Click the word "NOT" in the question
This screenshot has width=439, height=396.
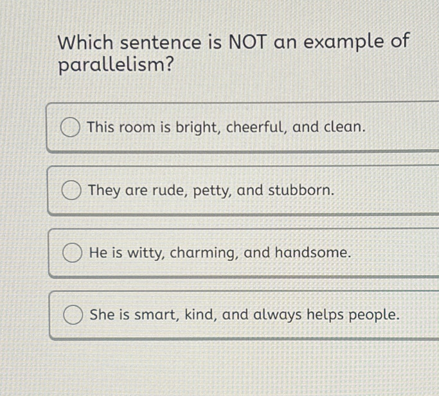[x=245, y=43]
